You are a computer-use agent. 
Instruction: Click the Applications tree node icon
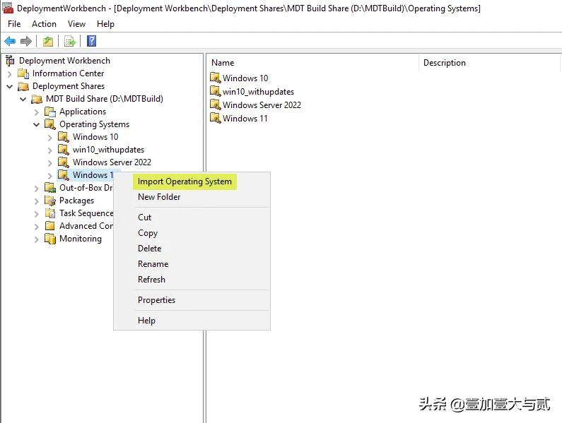tap(50, 112)
